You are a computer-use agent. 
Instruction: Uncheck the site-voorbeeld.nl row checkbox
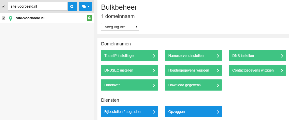tap(4, 18)
